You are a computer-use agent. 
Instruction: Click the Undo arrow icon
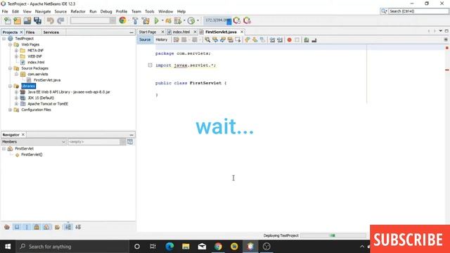(x=51, y=20)
